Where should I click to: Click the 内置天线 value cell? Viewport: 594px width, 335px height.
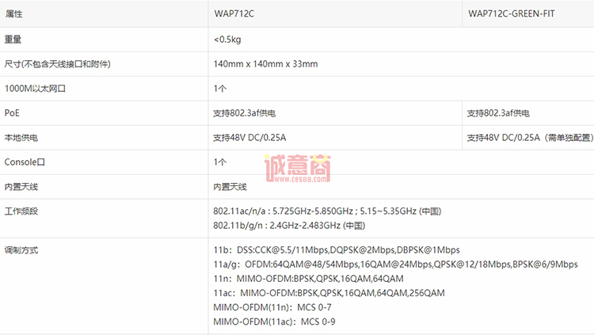[x=230, y=187]
